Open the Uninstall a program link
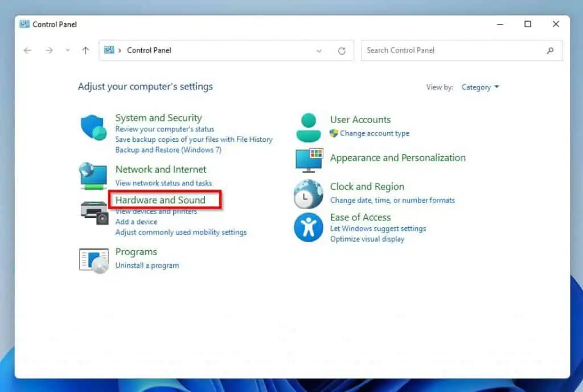583x392 pixels. click(147, 265)
